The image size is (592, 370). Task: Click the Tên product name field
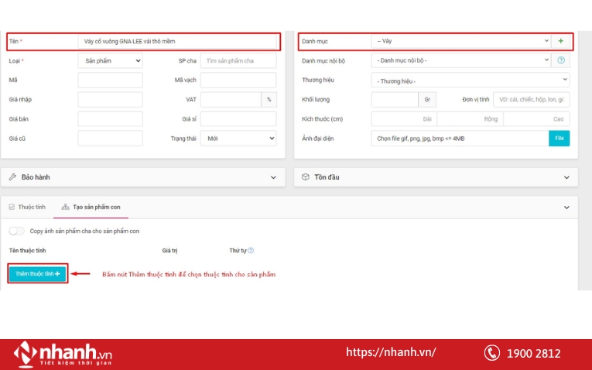178,41
